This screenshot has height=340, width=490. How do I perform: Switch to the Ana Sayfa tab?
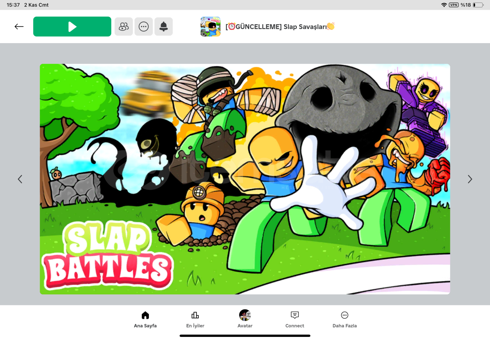click(x=145, y=319)
